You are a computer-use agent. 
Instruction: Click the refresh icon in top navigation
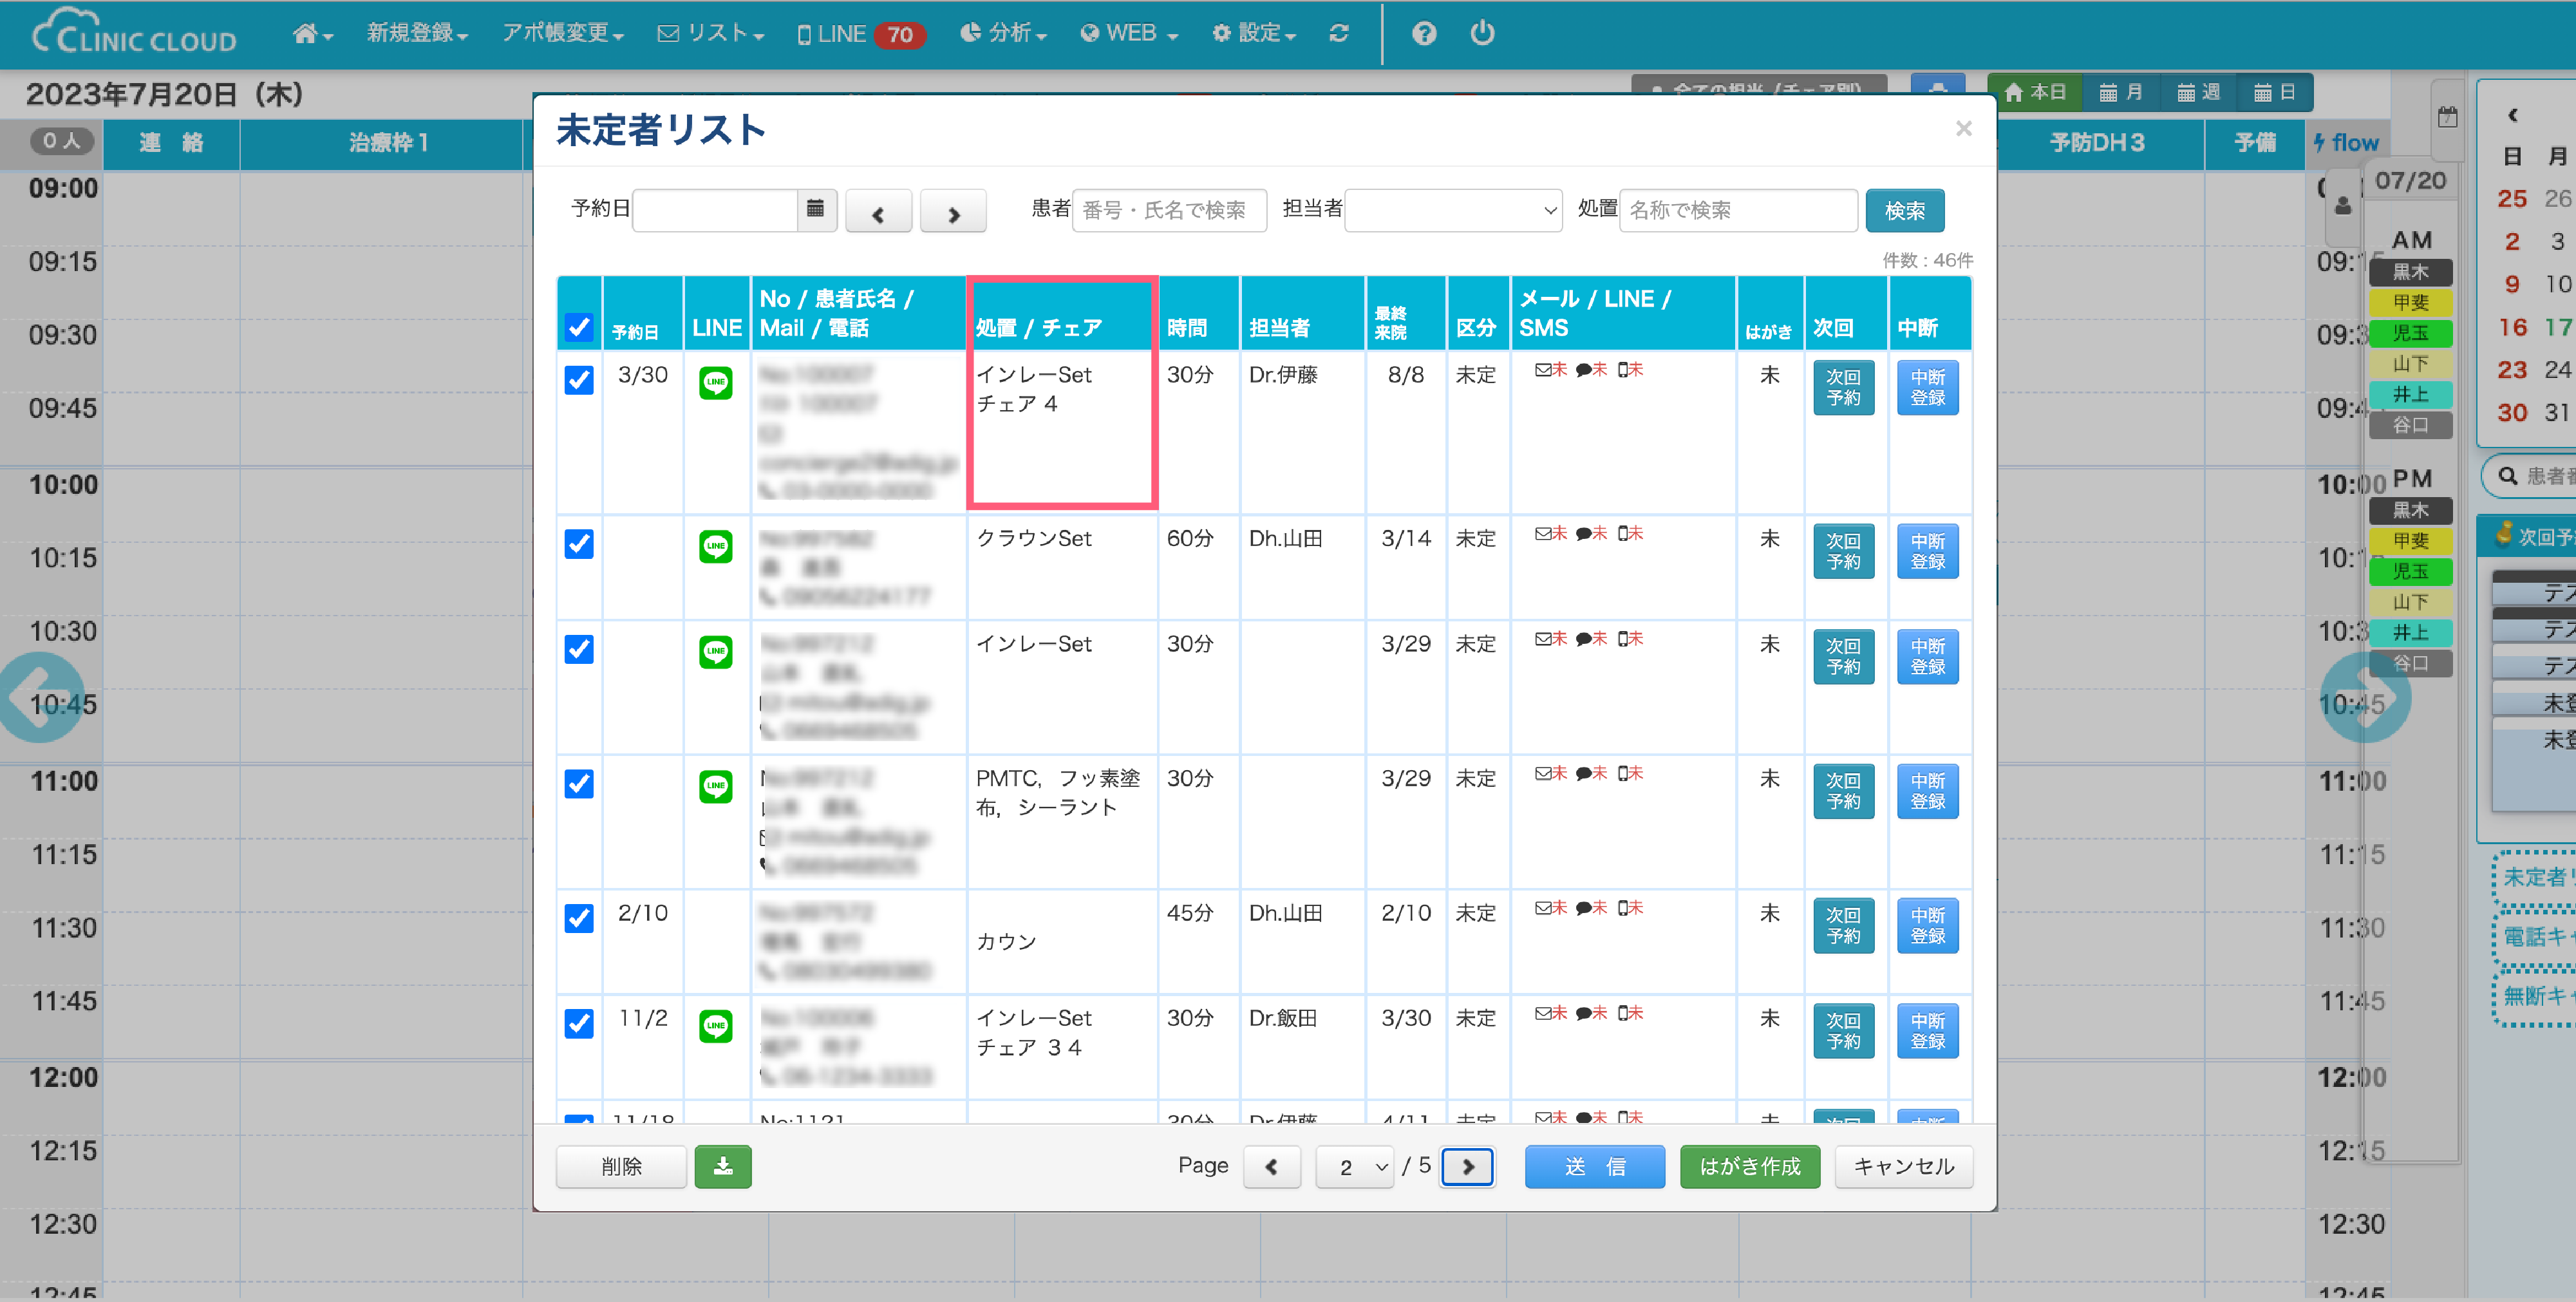pos(1339,33)
